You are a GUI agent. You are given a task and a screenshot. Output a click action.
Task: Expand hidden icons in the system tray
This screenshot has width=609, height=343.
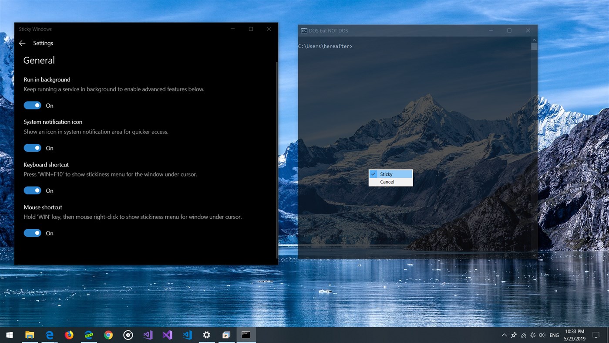(x=504, y=335)
